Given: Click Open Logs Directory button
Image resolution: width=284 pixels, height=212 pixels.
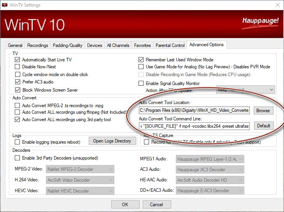Looking at the screenshot, I should [112, 141].
